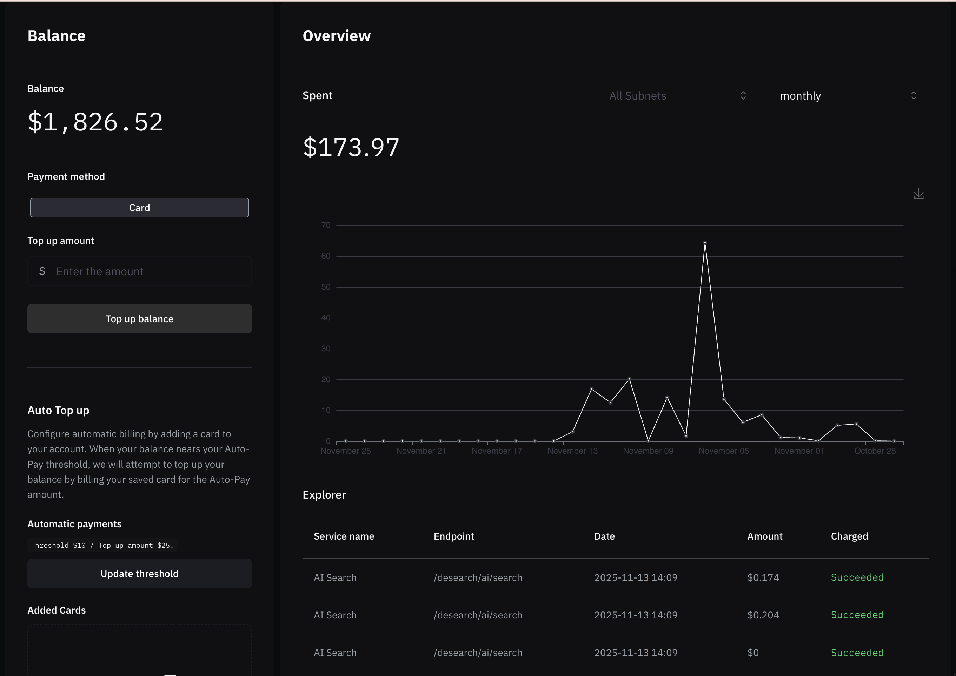Open the monthly period dropdown

(800, 96)
